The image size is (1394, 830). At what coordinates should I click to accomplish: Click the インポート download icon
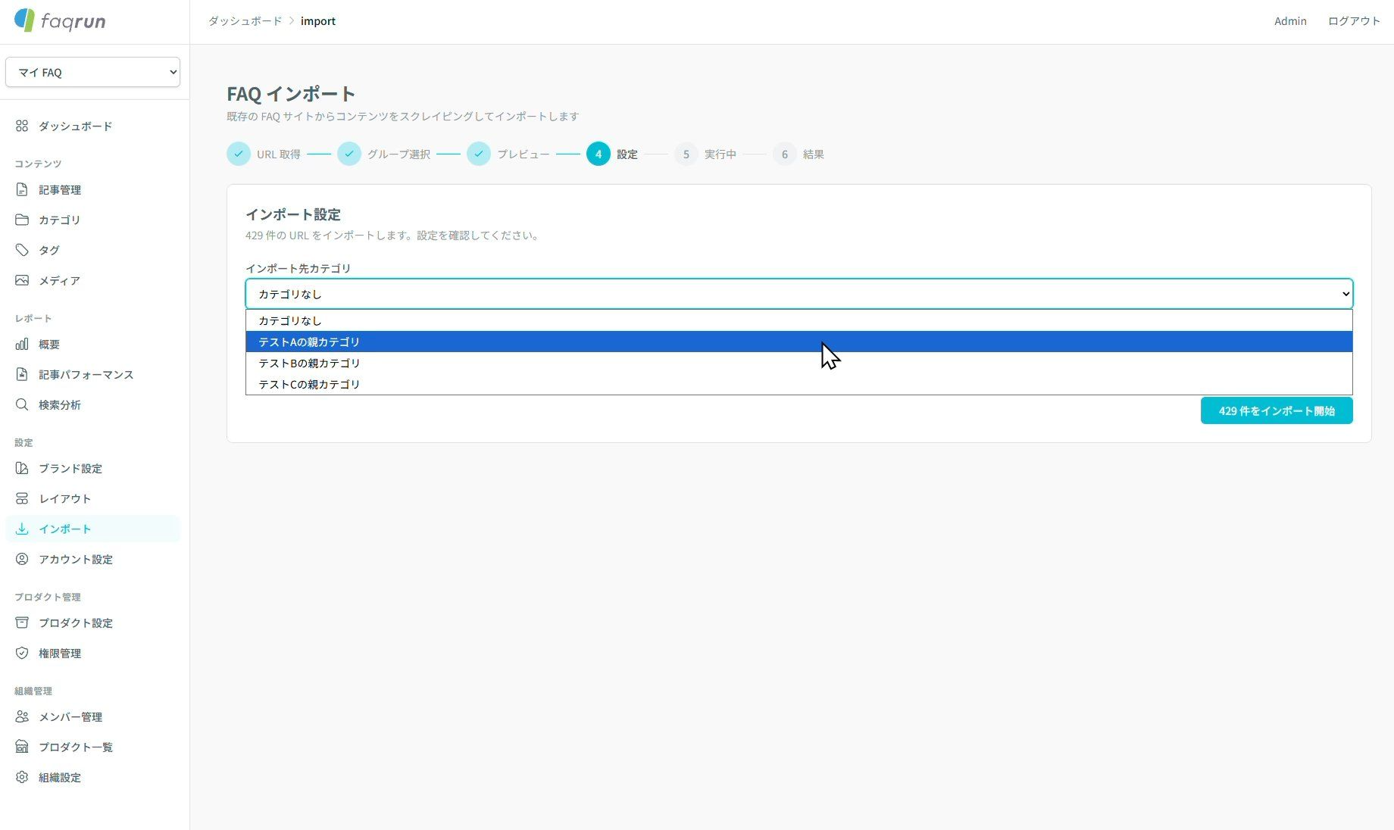(22, 529)
